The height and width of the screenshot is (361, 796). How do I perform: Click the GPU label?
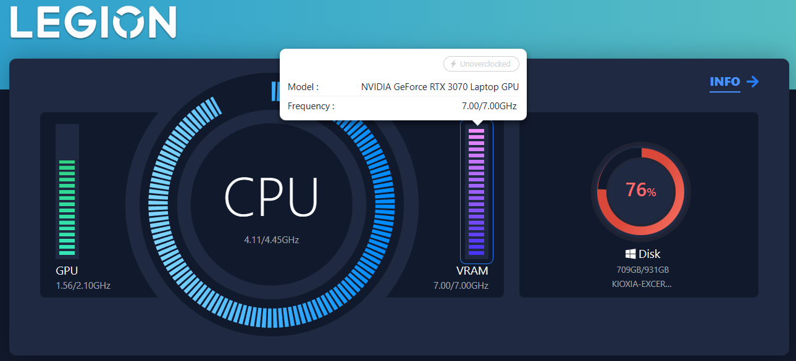(x=67, y=271)
